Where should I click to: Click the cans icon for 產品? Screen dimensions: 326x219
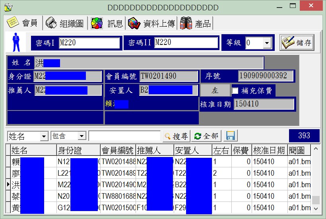(x=186, y=23)
